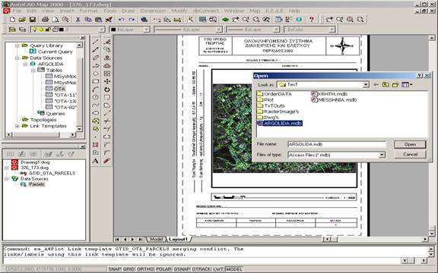Select the Text tool A icon
Screen dimensions: 438x273
coord(96,161)
